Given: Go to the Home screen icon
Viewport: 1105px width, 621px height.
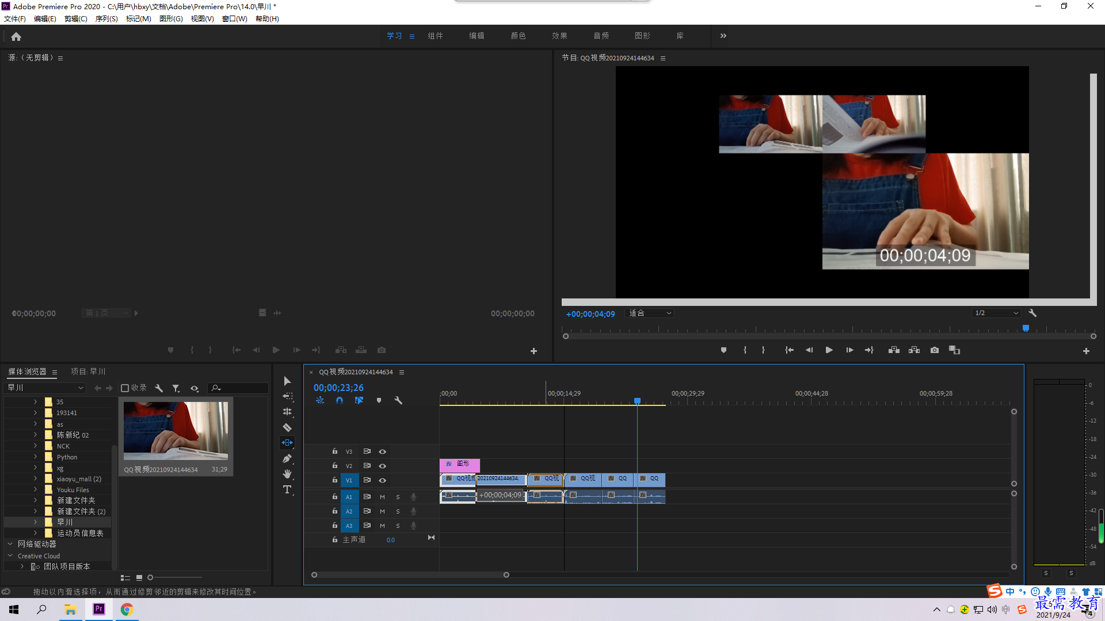Looking at the screenshot, I should pyautogui.click(x=16, y=36).
